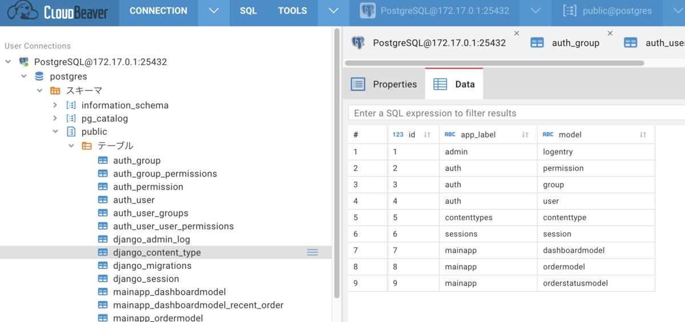Click the auth_user_user_permissions table icon
The image size is (685, 322).
(x=103, y=226)
